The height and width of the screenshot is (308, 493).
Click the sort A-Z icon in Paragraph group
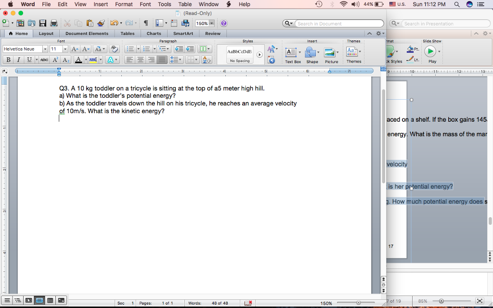click(x=207, y=60)
